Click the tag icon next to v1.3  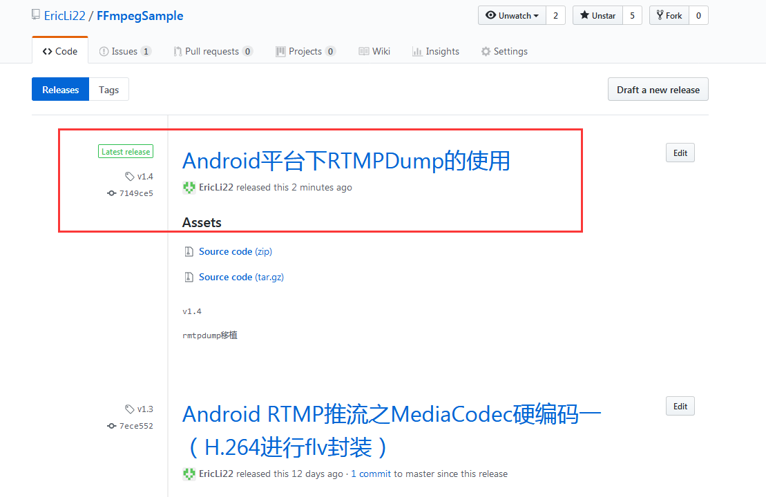click(129, 409)
